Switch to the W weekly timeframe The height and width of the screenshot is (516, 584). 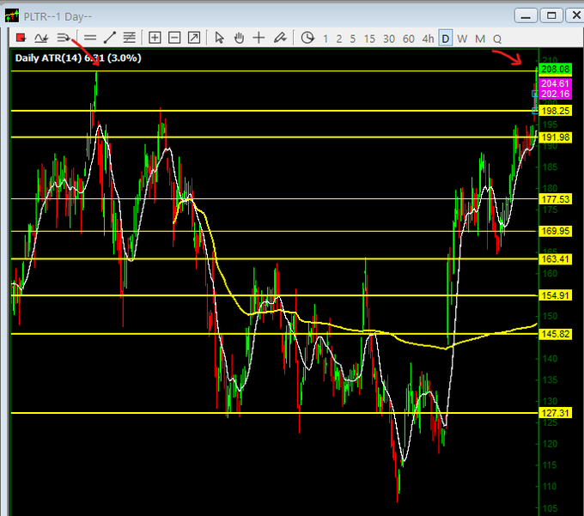pos(462,39)
